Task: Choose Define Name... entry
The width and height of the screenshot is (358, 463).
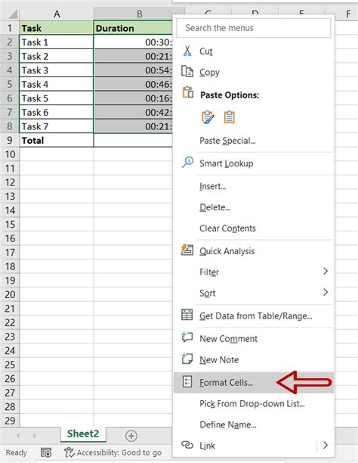Action: [x=254, y=424]
